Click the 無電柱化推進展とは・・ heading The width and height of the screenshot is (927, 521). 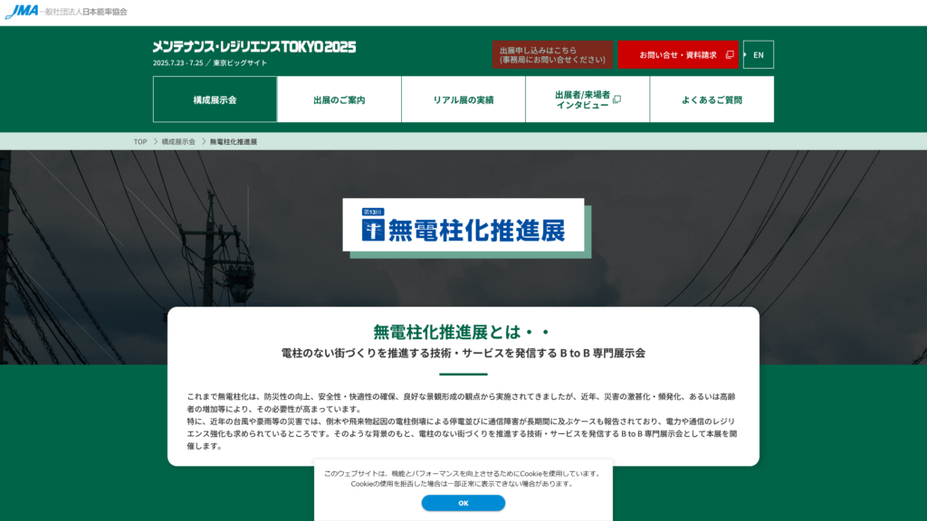[x=463, y=332]
